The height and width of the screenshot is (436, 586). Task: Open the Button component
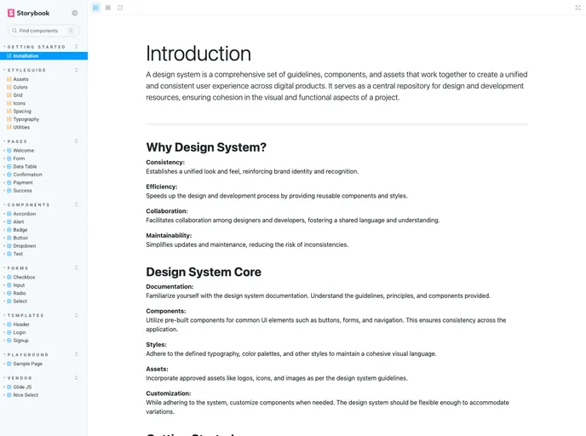click(20, 238)
